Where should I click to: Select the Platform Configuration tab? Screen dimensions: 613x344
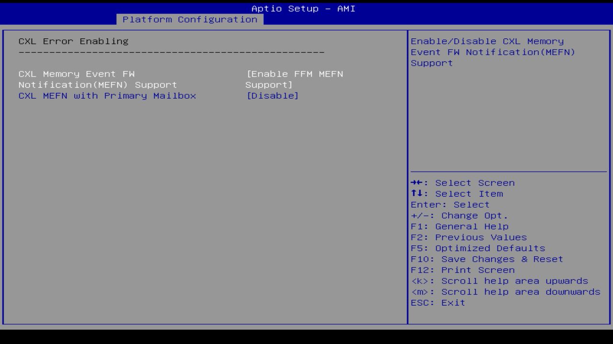click(190, 20)
